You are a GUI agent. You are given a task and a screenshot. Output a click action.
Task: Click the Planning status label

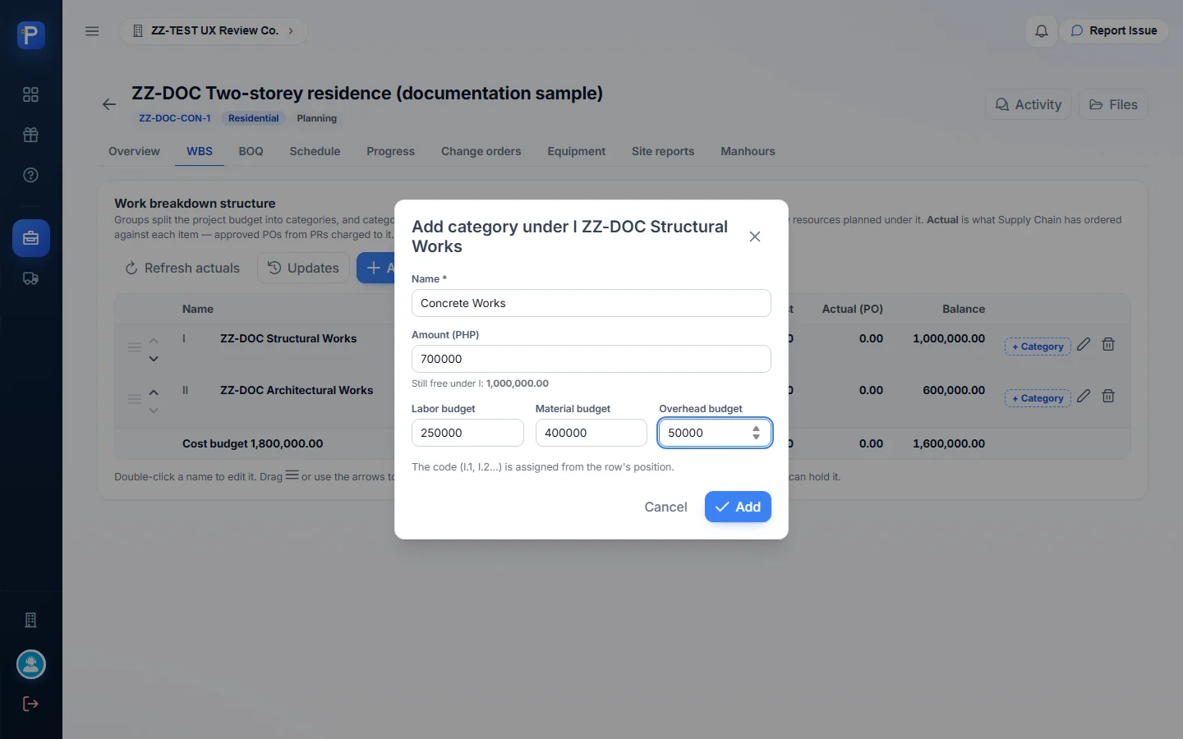coord(317,118)
